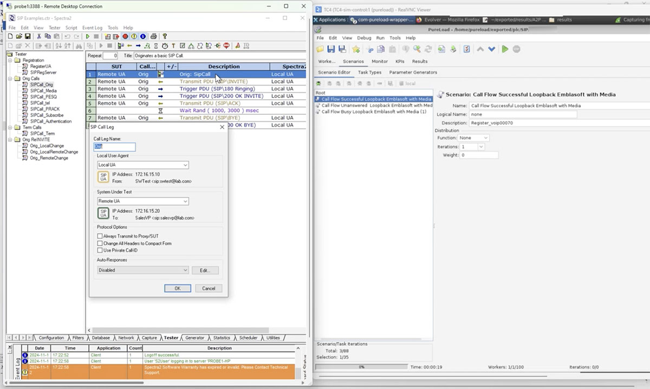Click the green Run script icon in Spectra2
Viewport: 650px width, 389px height.
(x=87, y=37)
